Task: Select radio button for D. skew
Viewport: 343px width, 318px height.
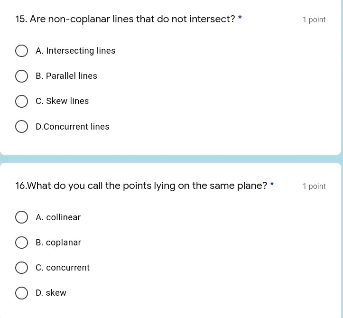Action: click(22, 293)
